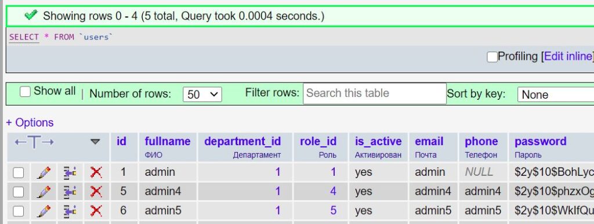The height and width of the screenshot is (224, 594).
Task: Select the phone cell admin5
Action: (483, 210)
